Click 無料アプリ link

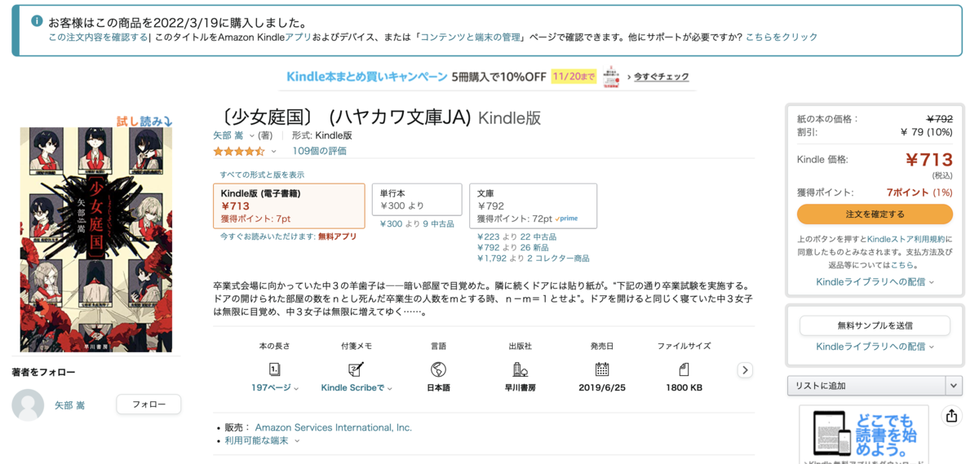pyautogui.click(x=337, y=236)
